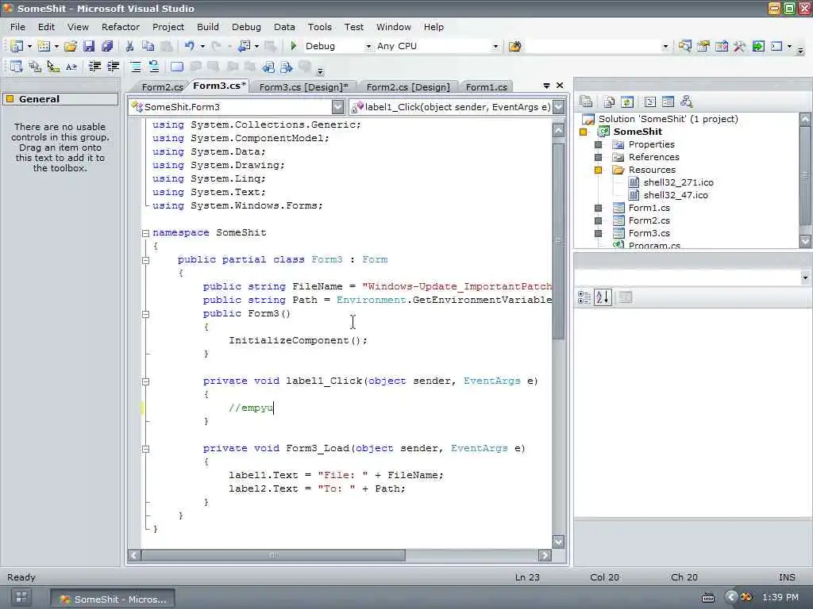Click the Decrease Indent icon
Viewport: 813px width, 609px height.
[x=94, y=67]
